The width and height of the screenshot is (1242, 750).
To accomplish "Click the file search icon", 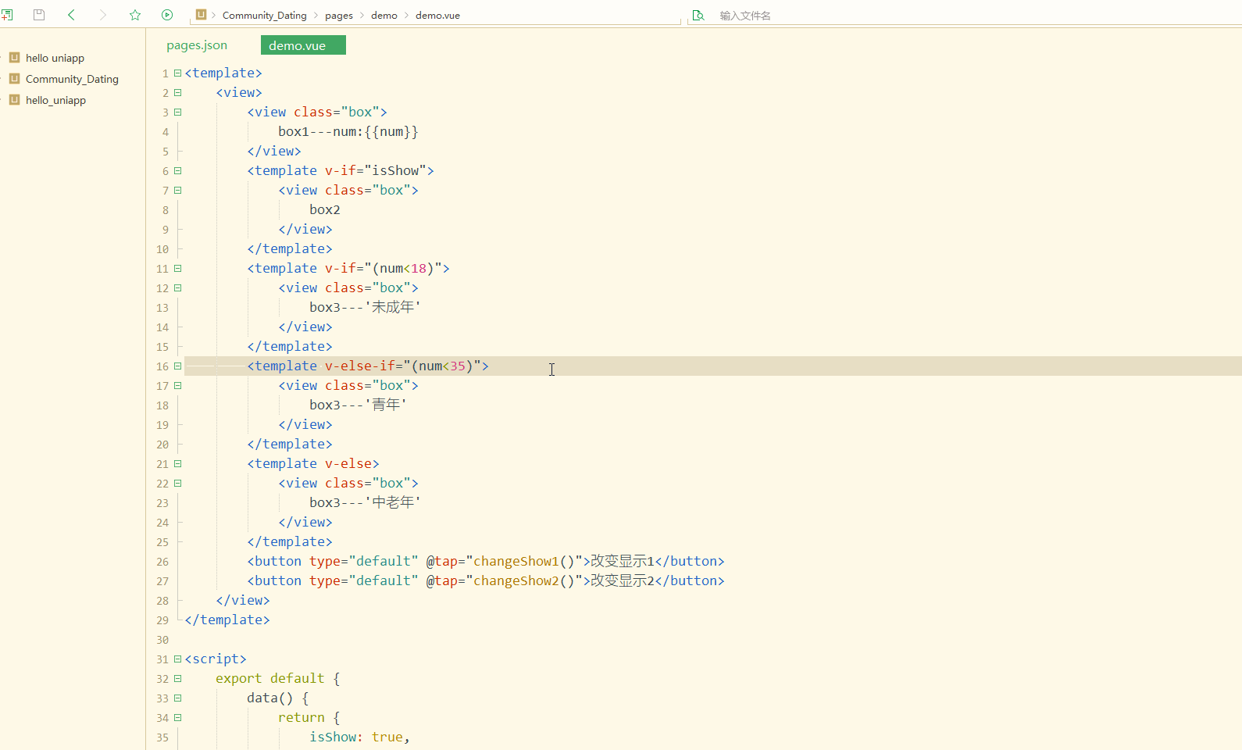I will (698, 15).
